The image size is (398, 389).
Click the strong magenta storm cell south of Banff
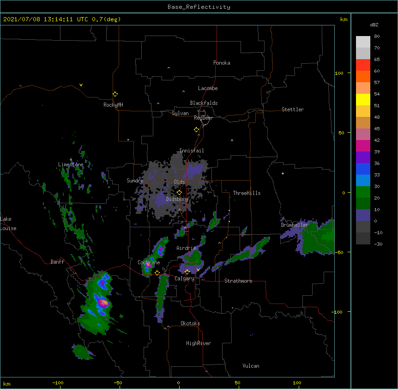point(103,303)
